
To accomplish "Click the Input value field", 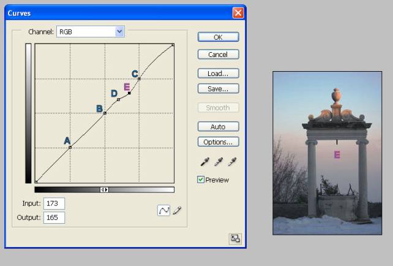I will pyautogui.click(x=54, y=203).
